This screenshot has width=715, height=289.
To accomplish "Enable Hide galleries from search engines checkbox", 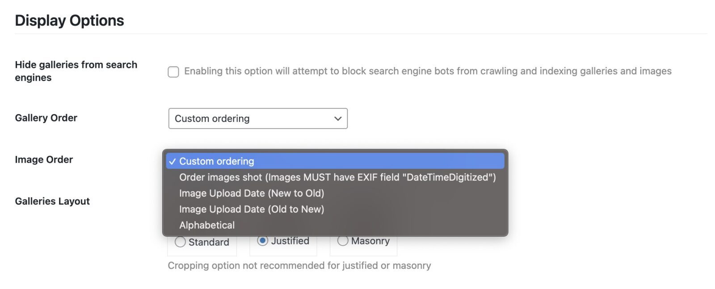I will click(x=173, y=71).
